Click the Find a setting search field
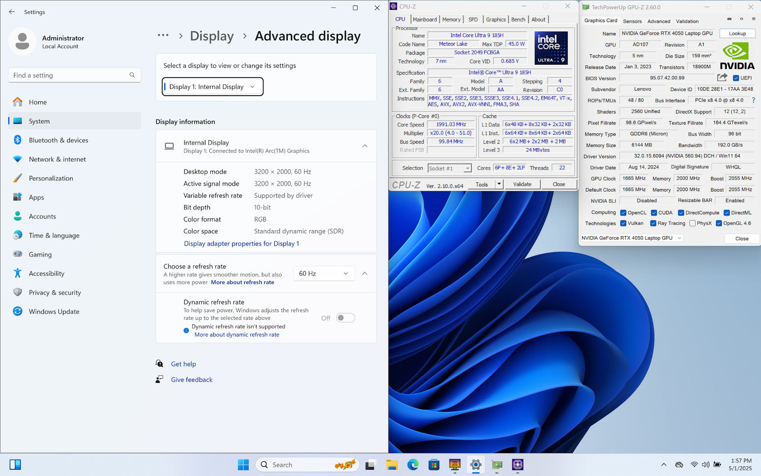The width and height of the screenshot is (761, 476). [74, 75]
